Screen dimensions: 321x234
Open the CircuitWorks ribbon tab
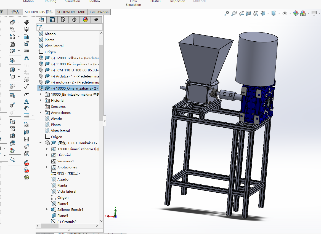tap(99, 12)
